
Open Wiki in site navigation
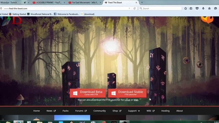[x=149, y=111]
